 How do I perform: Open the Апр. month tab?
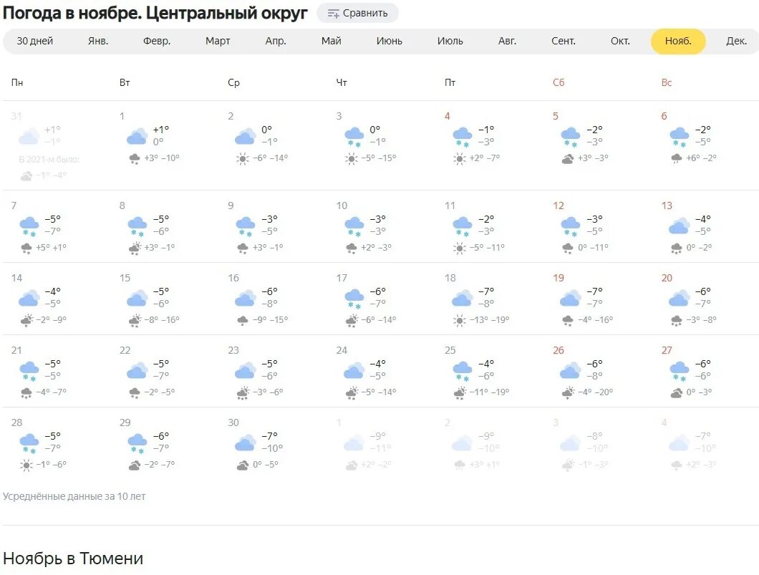pyautogui.click(x=276, y=41)
